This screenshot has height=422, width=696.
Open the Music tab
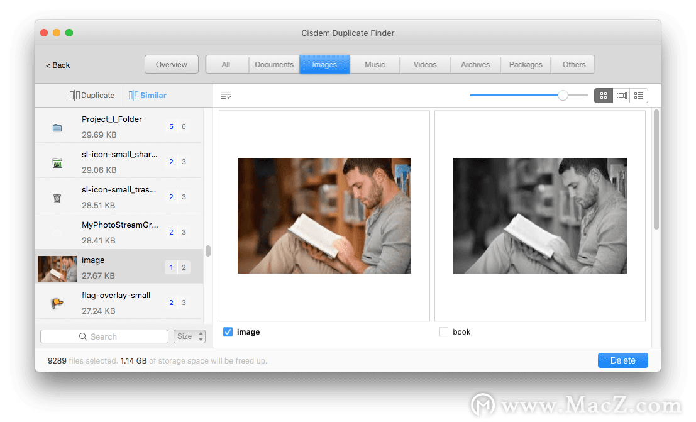375,64
